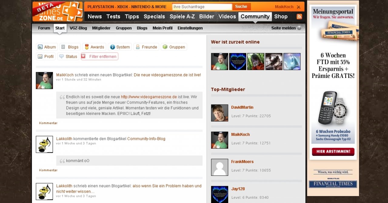Screen dimensions: 388x203
Task: Filter activity by Status
Action: coord(68,56)
